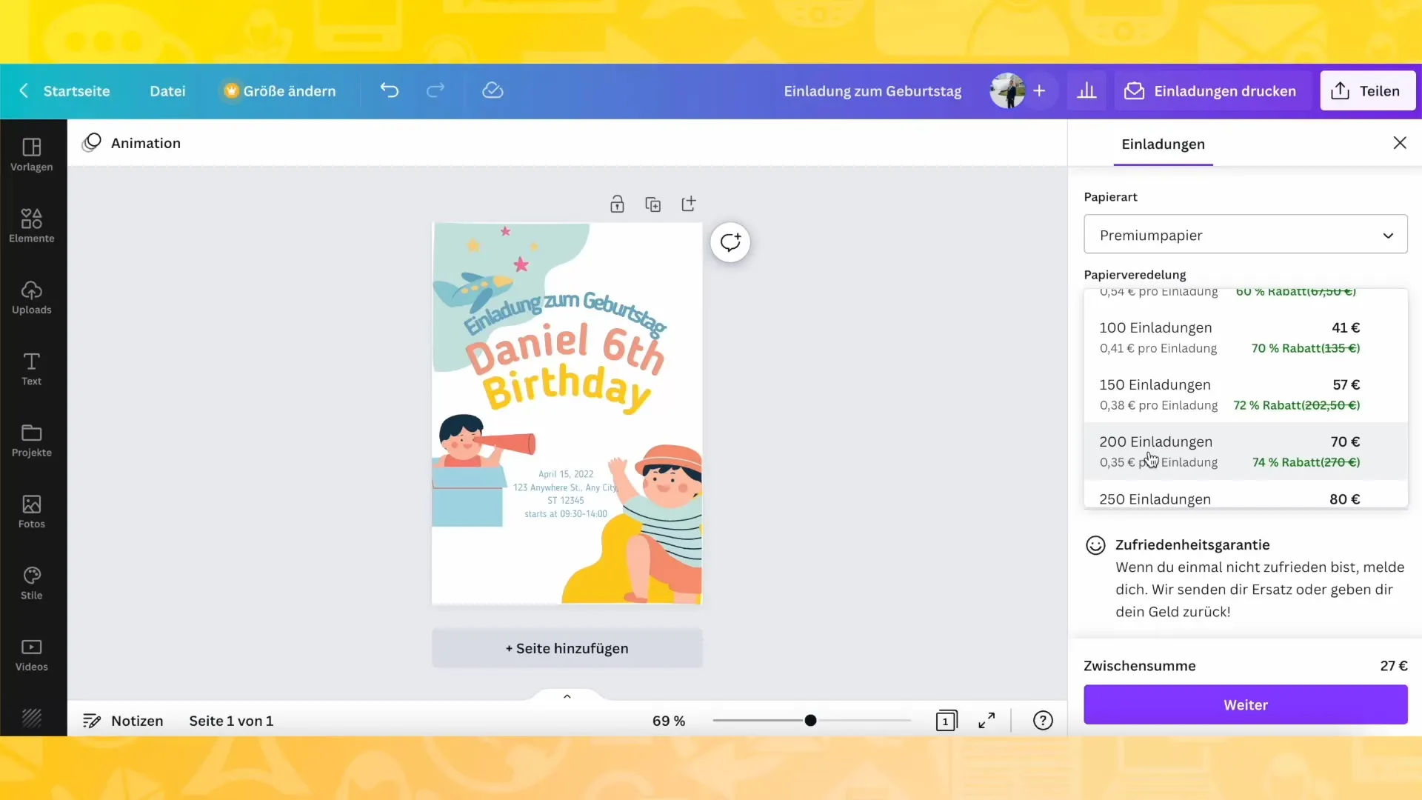Screen dimensions: 1422x800
Task: Click the hatched background icon in sidebar
Action: (32, 718)
